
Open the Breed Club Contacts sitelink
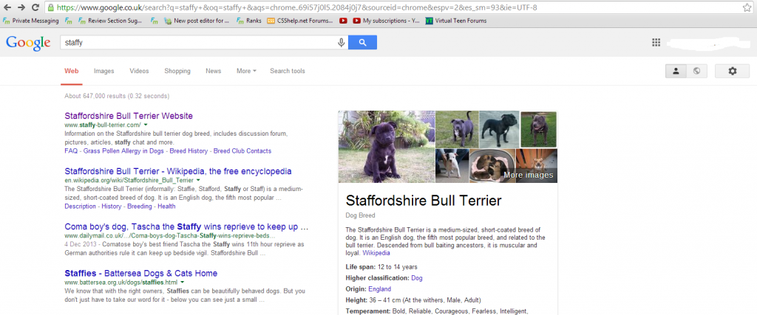[242, 150]
